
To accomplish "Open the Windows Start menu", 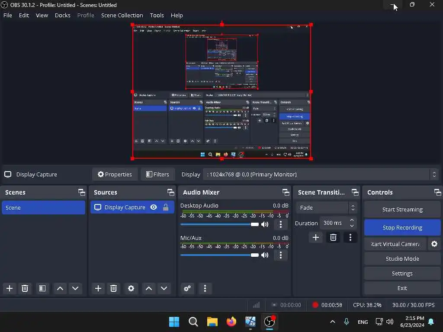I will (x=174, y=322).
